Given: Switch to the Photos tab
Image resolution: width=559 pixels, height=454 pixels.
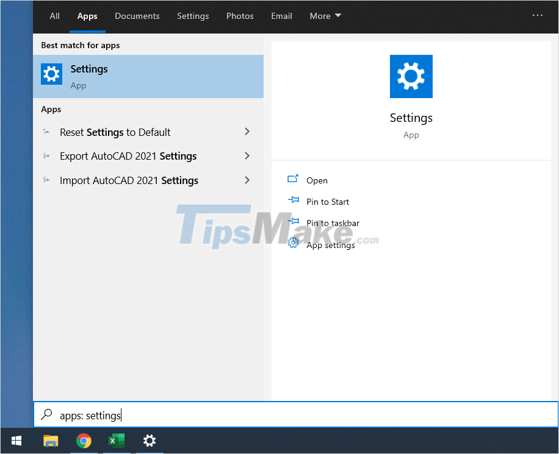Looking at the screenshot, I should (x=240, y=16).
